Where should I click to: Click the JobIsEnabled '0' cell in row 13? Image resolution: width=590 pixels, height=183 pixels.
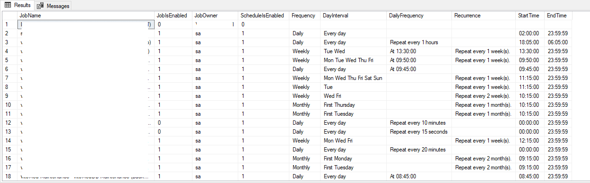coord(174,132)
